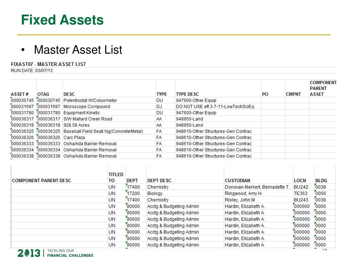
Task: Click Chemistry in Donovan-Merkert row
Action: click(x=158, y=187)
